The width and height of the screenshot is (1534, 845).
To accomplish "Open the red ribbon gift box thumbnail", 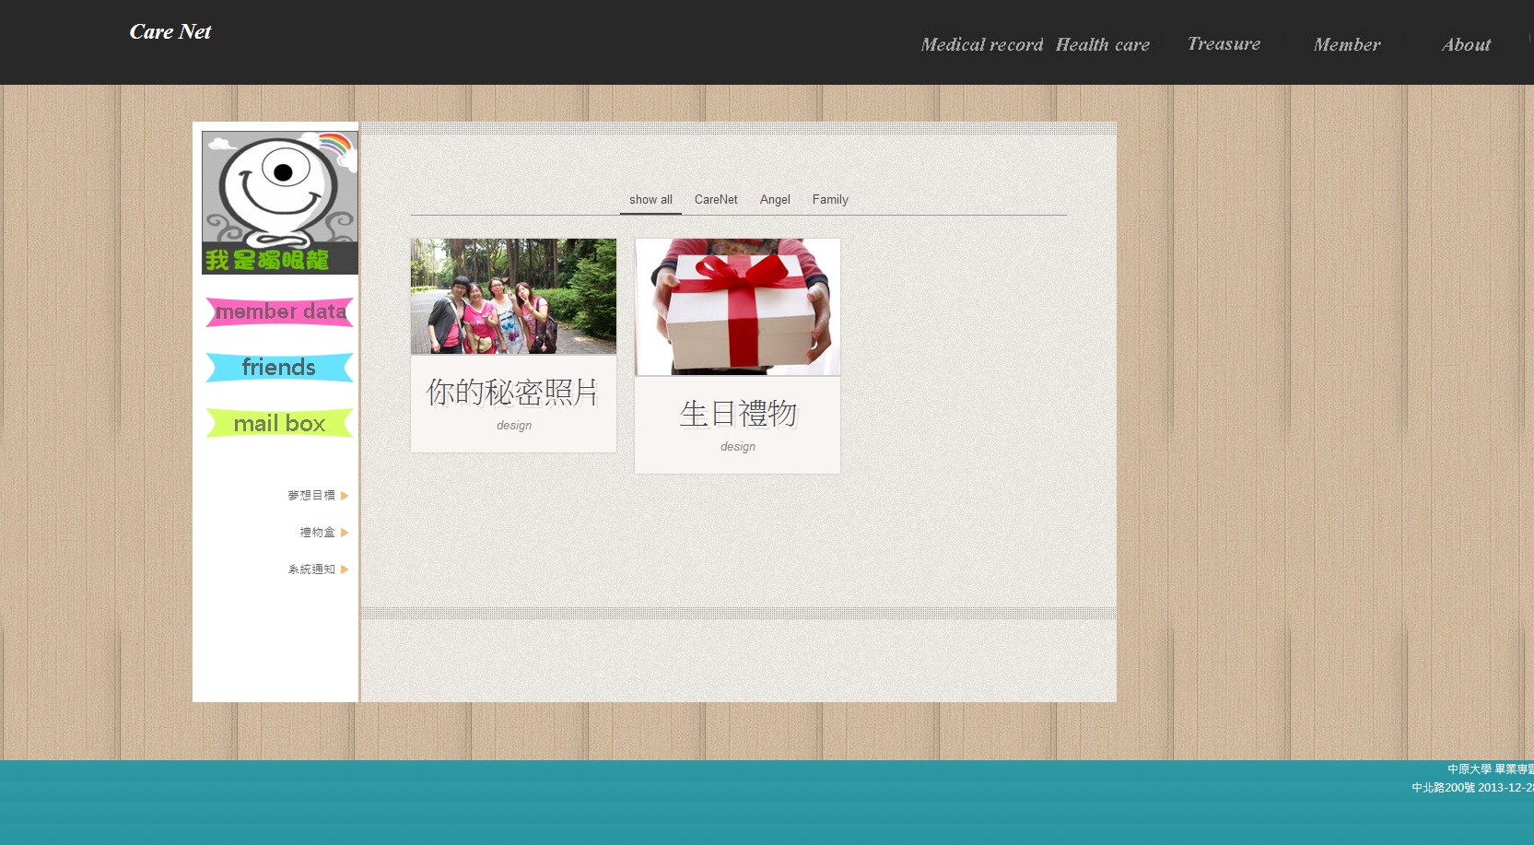I will point(737,307).
